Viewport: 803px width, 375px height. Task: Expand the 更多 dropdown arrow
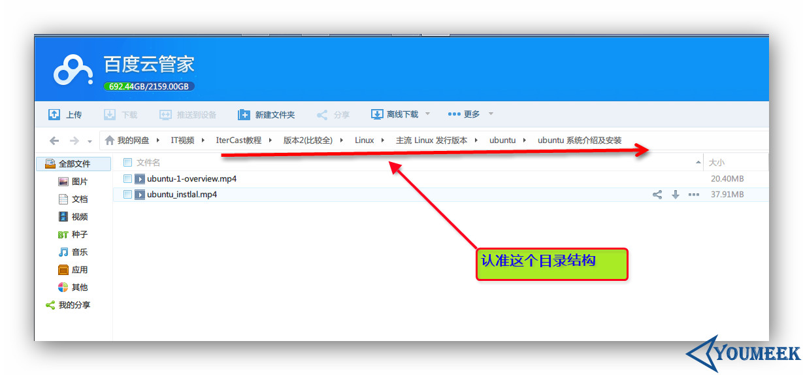tap(491, 114)
